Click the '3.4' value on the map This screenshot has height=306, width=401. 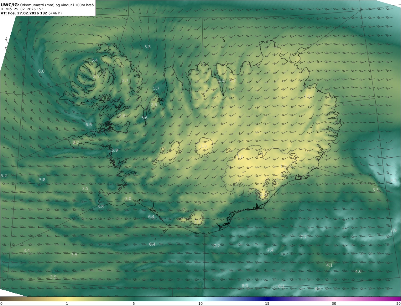27,251
